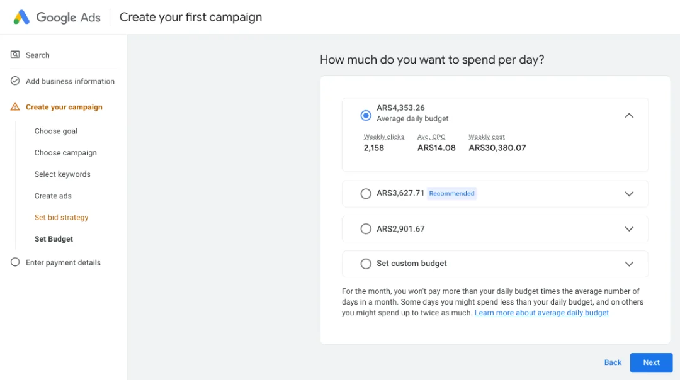Click the Weekly clicks label

click(384, 137)
